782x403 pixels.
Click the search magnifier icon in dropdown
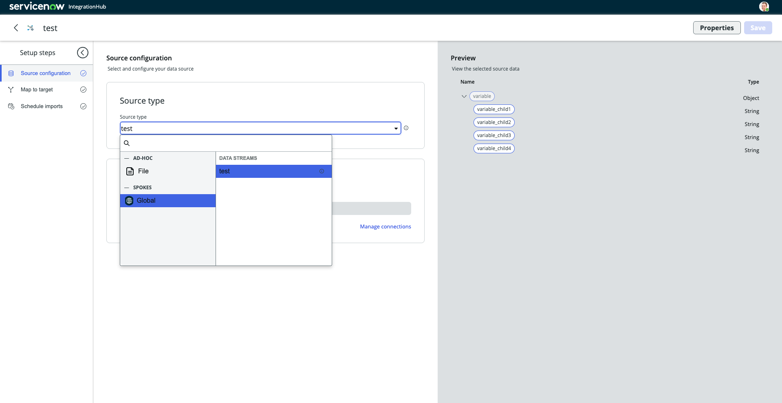[127, 143]
